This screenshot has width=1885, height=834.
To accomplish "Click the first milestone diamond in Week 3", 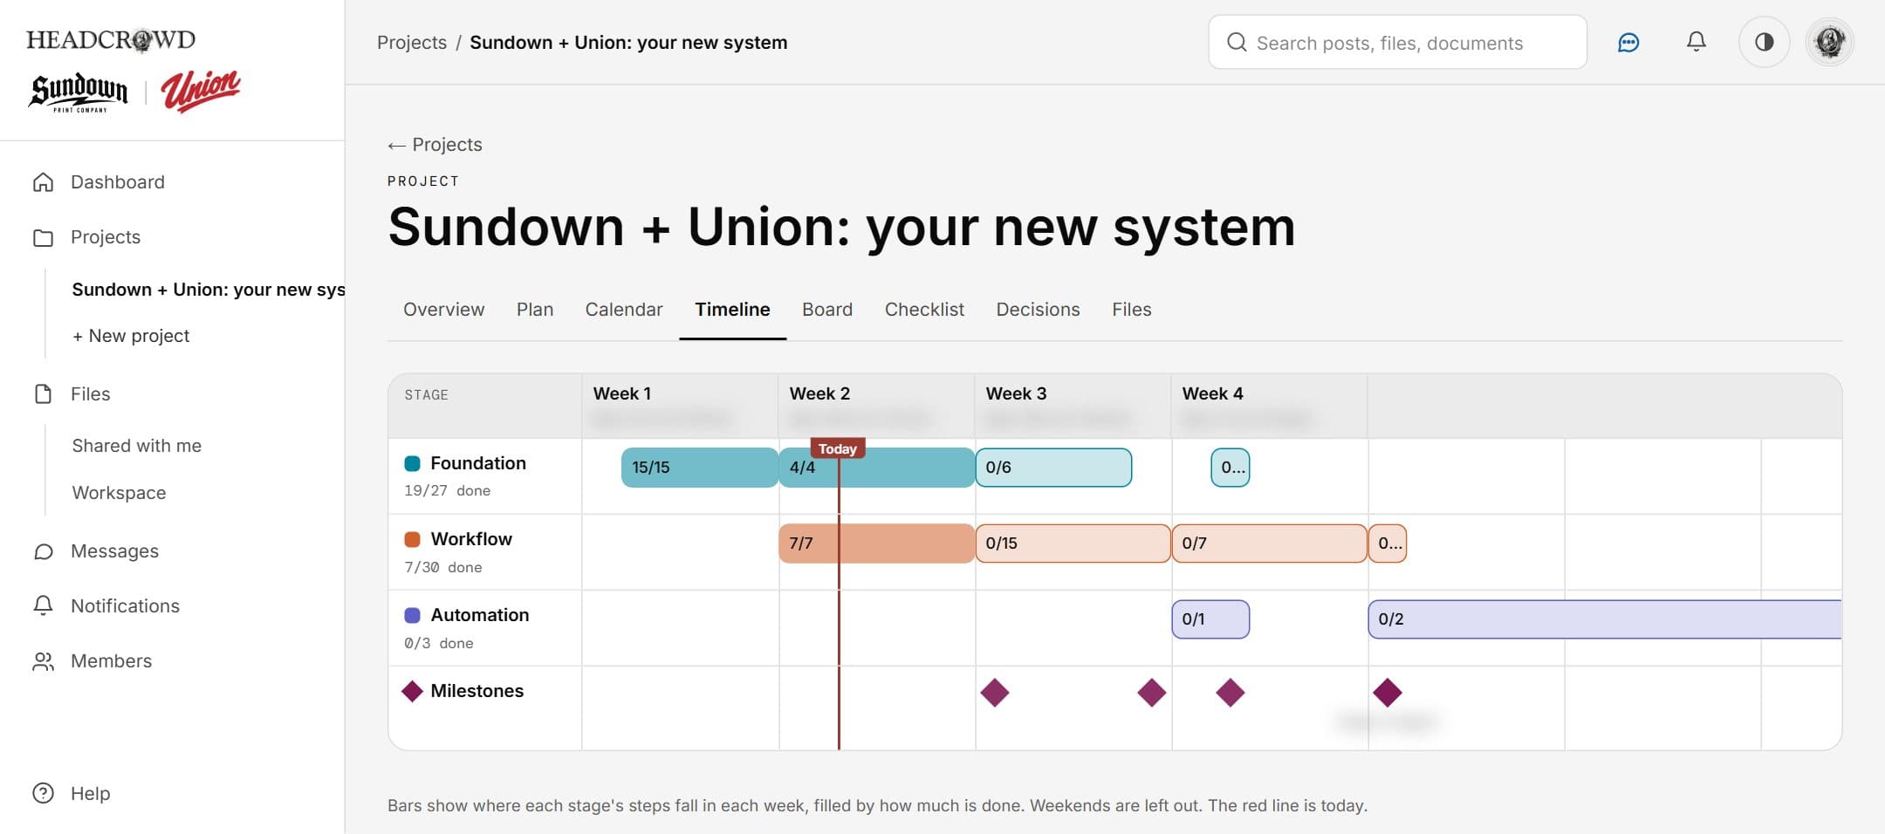I will [x=995, y=694].
